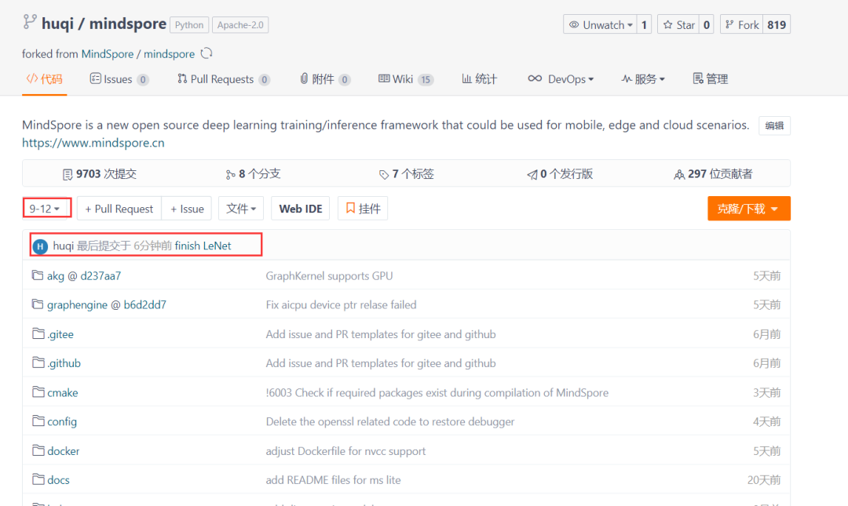Screen dimensions: 848x506
Task: Click the Python language label
Action: click(x=189, y=25)
